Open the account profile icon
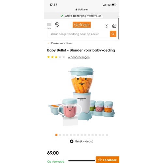This screenshot has height=163, width=163. click(x=107, y=26)
